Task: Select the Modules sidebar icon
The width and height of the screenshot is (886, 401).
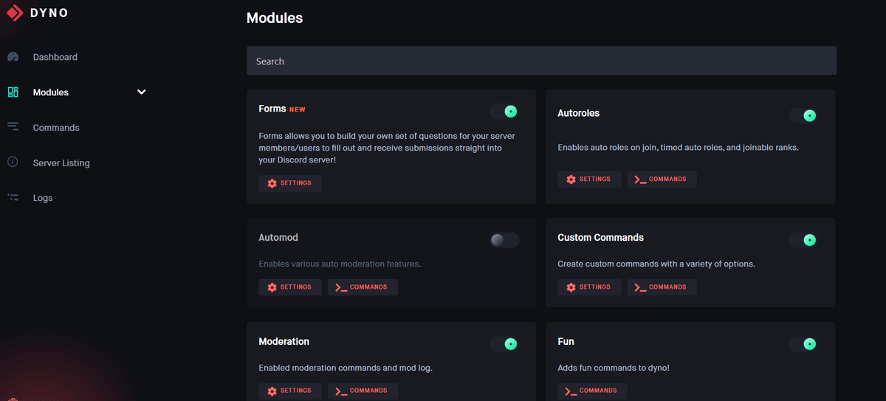Action: 13,92
